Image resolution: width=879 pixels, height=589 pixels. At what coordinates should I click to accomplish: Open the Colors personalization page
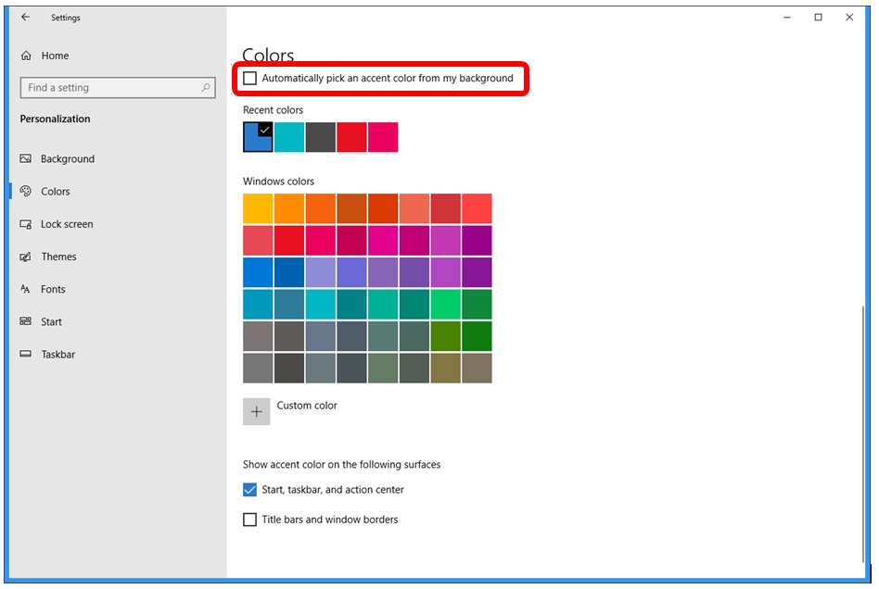click(x=55, y=192)
